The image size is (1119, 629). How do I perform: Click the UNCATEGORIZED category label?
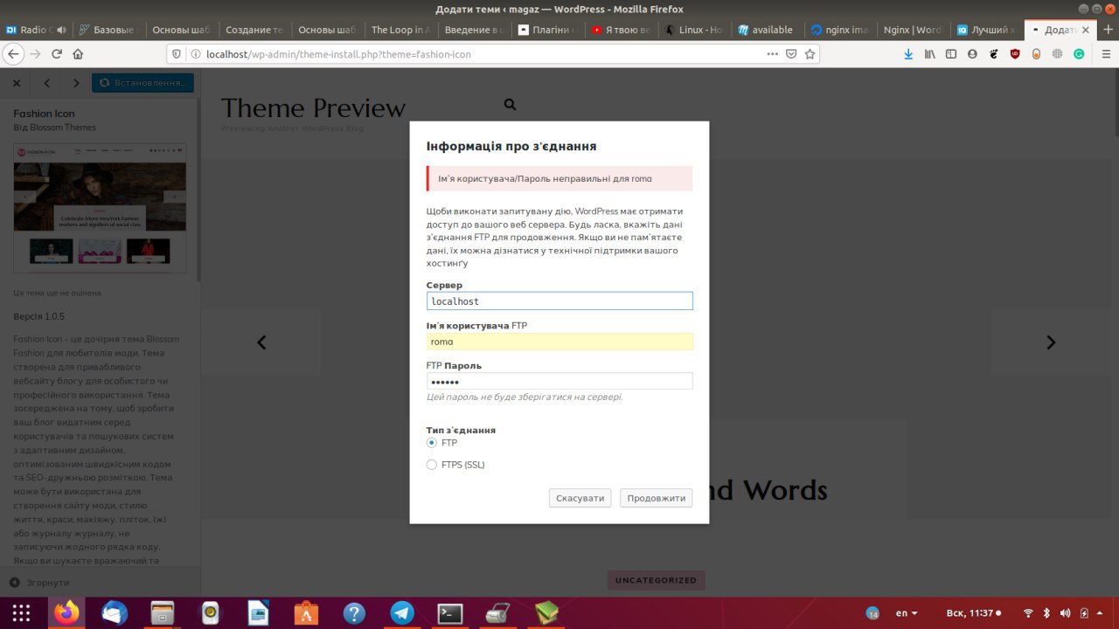pyautogui.click(x=656, y=580)
